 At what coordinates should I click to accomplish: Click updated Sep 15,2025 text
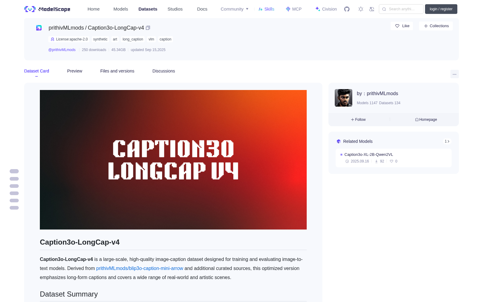[148, 50]
